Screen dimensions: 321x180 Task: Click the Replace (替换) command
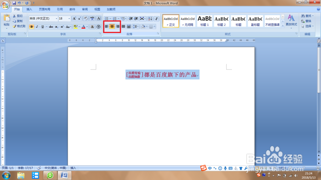tap(306, 21)
